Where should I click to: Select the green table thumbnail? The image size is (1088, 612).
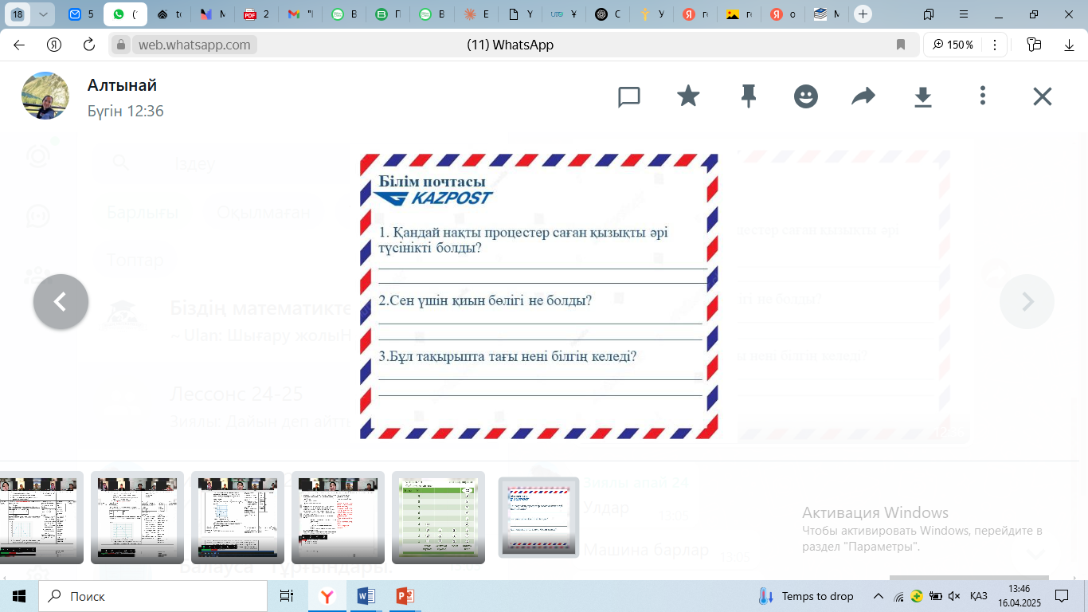point(438,517)
